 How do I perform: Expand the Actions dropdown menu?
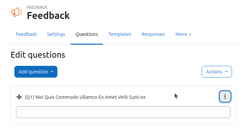pos(217,72)
